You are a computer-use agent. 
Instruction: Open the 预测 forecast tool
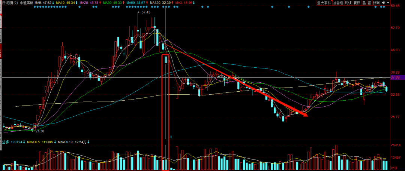[x=376, y=3]
